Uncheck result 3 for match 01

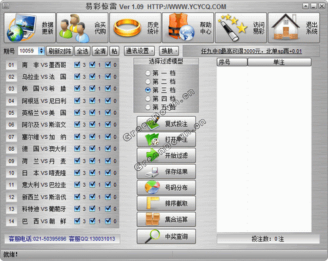(x=77, y=64)
